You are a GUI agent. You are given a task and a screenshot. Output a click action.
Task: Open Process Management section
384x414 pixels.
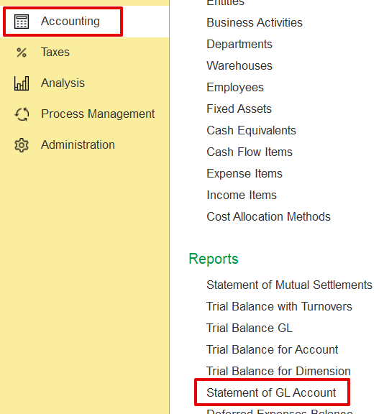click(98, 114)
